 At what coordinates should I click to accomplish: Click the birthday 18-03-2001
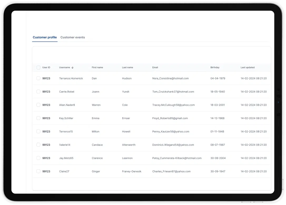(x=218, y=105)
